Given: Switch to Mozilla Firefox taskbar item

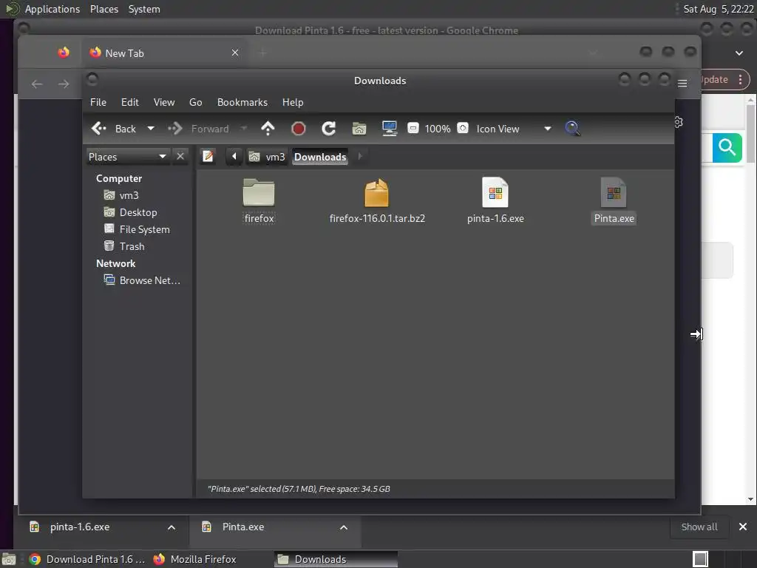Looking at the screenshot, I should pyautogui.click(x=195, y=559).
